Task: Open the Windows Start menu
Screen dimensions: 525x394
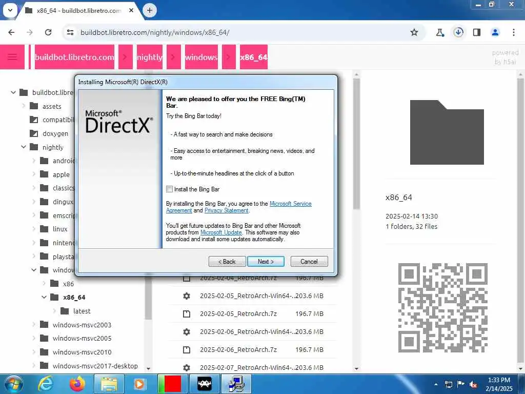Action: 13,384
